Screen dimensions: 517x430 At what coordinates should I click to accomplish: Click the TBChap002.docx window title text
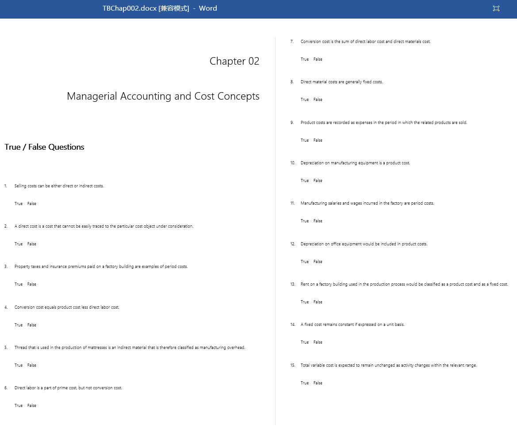[160, 8]
